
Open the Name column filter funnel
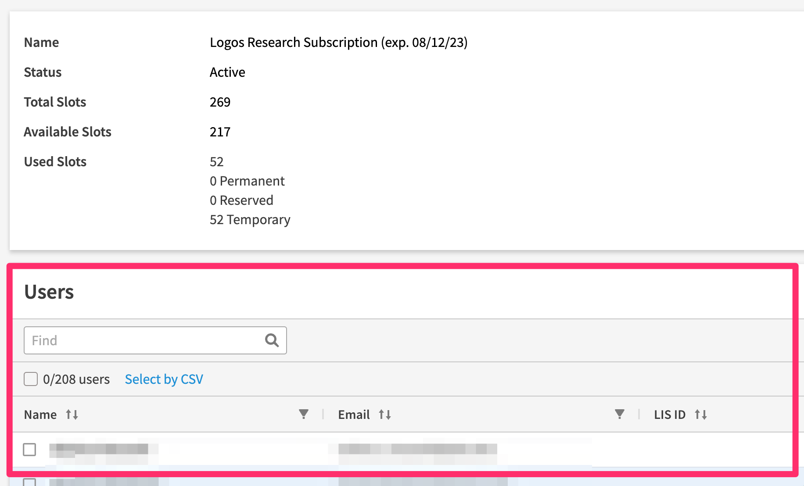pos(304,414)
